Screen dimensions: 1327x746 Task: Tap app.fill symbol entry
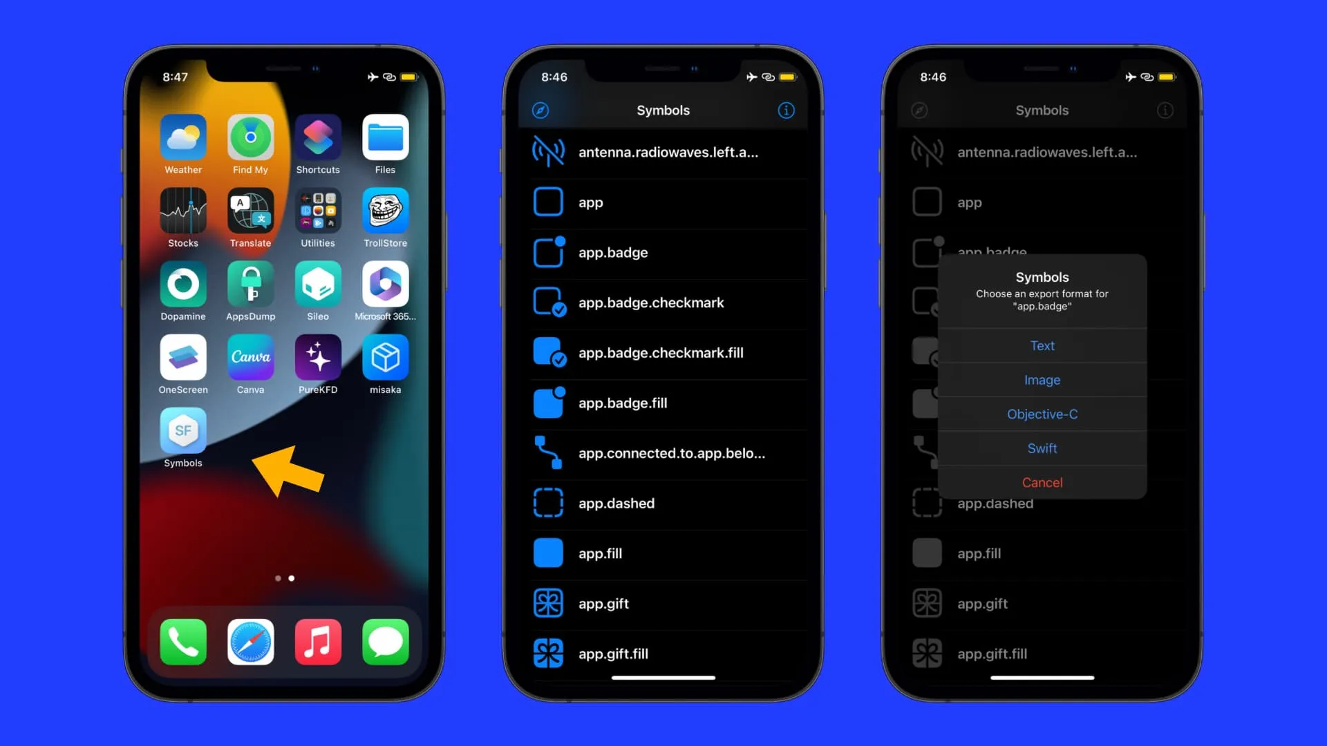click(x=663, y=553)
